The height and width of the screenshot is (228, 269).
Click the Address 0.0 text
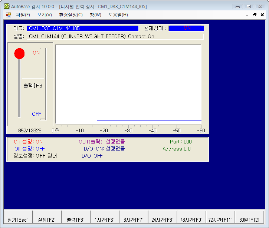[x=177, y=149]
